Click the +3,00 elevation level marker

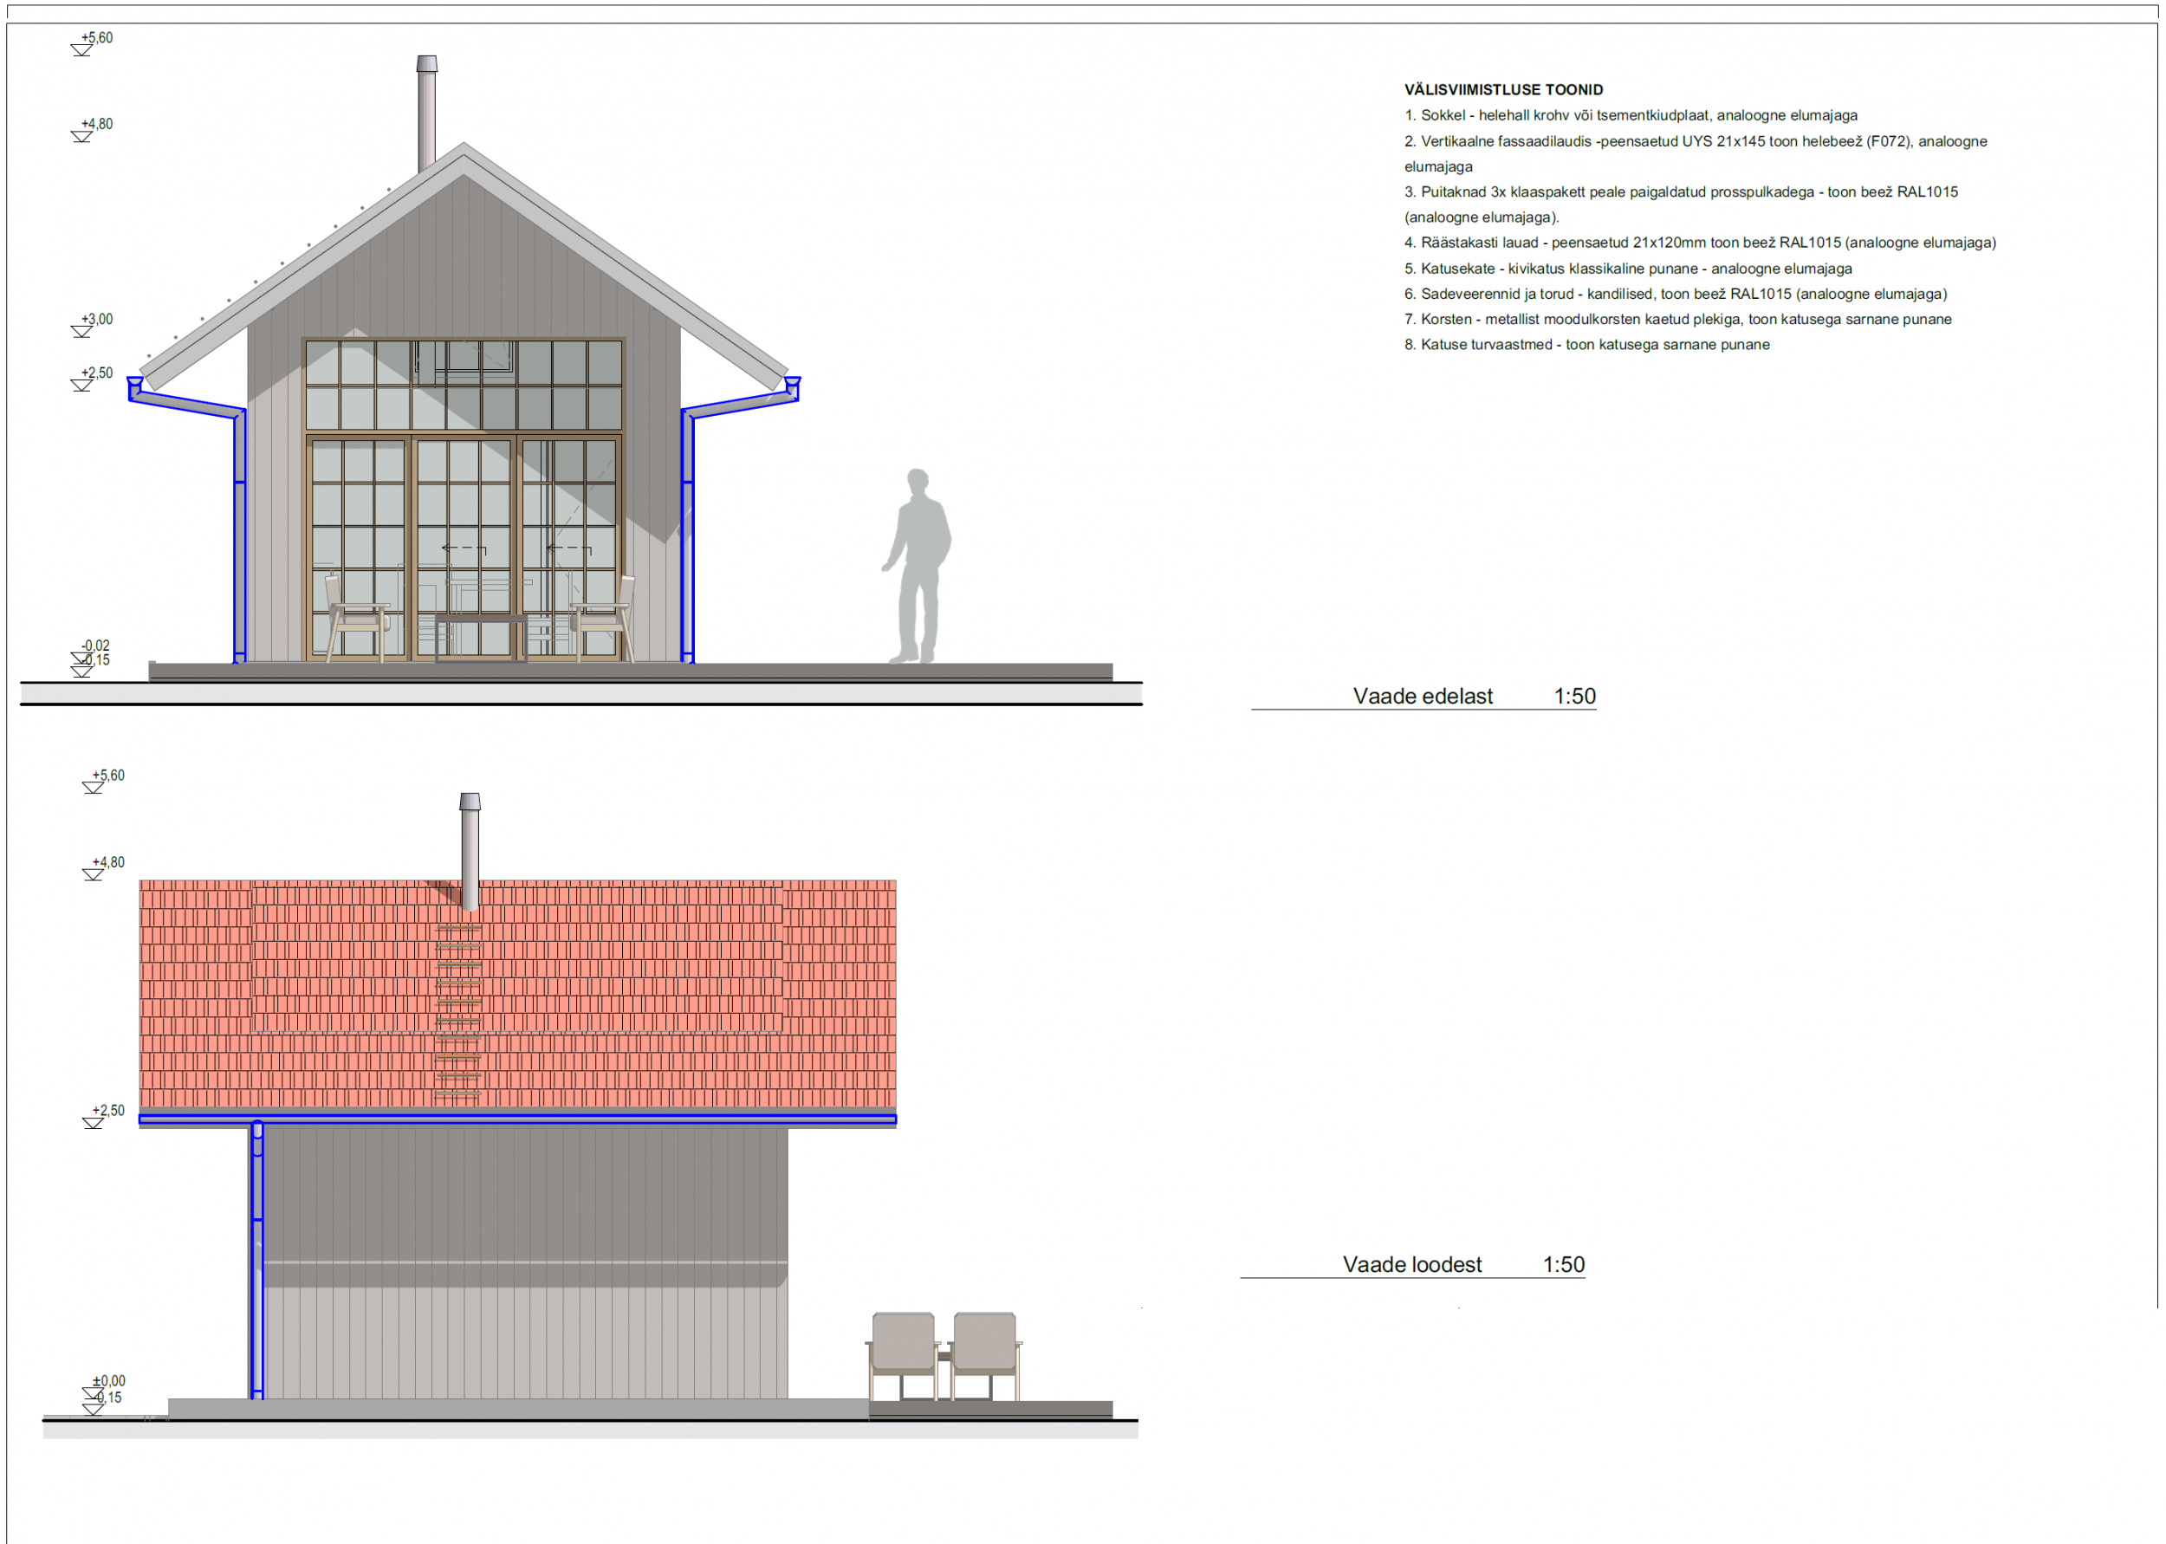[x=96, y=321]
